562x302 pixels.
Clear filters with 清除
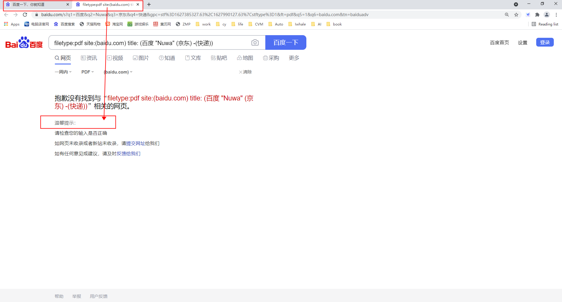245,72
